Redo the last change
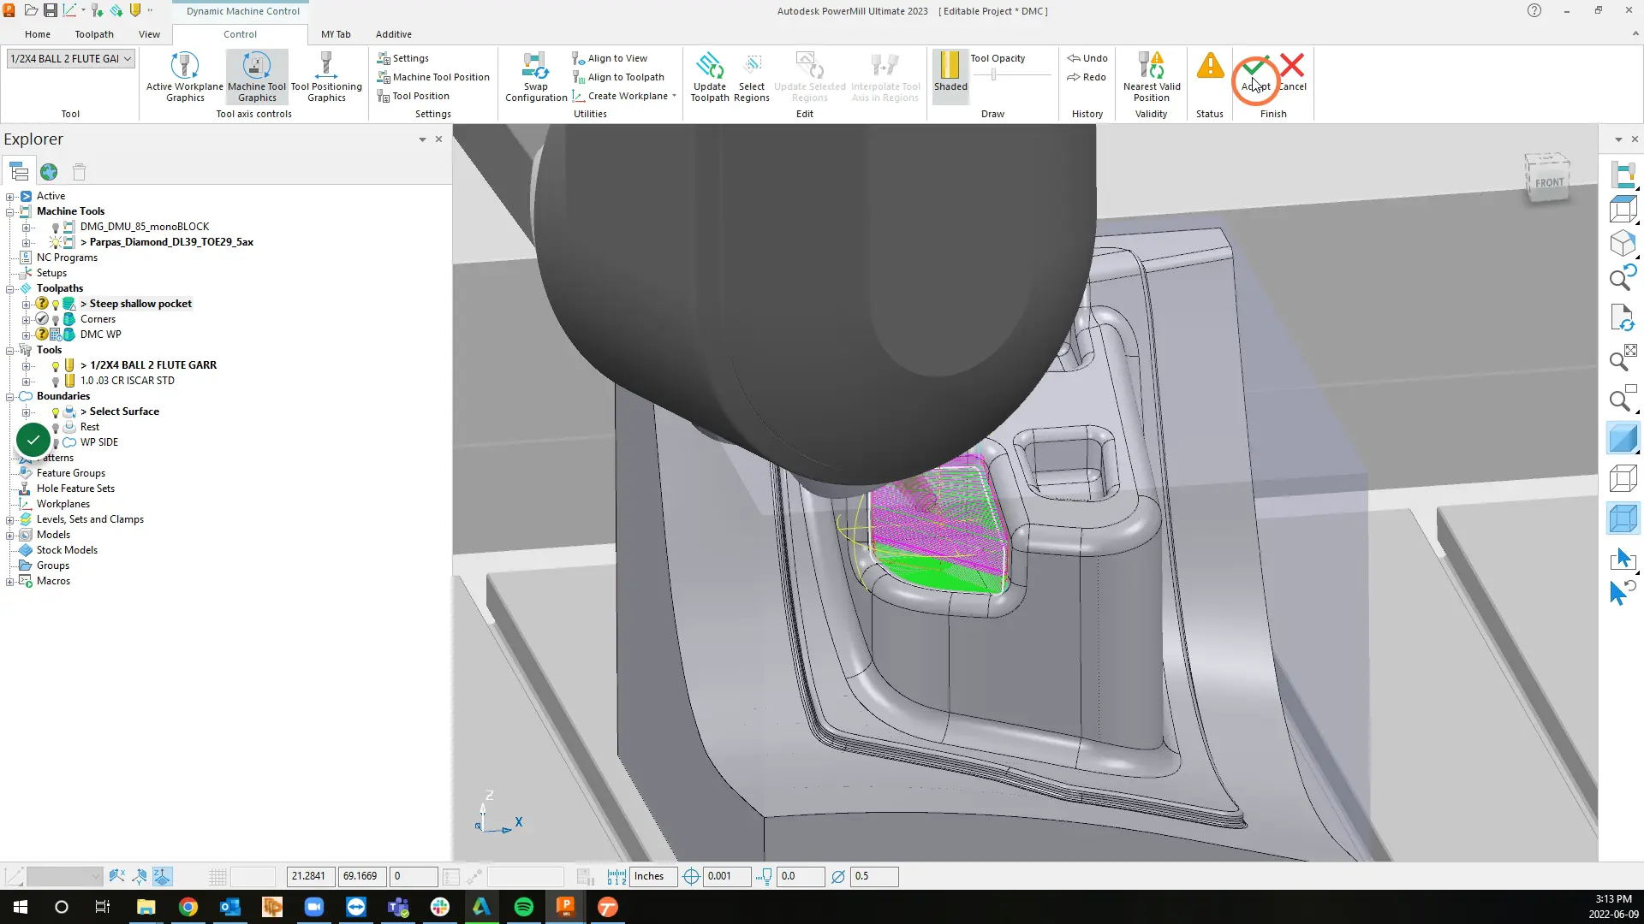 pos(1087,77)
